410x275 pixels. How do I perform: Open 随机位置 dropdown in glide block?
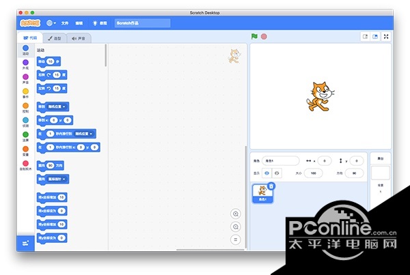84,134
